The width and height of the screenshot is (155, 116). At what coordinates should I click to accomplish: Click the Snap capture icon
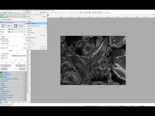(x=3, y=26)
